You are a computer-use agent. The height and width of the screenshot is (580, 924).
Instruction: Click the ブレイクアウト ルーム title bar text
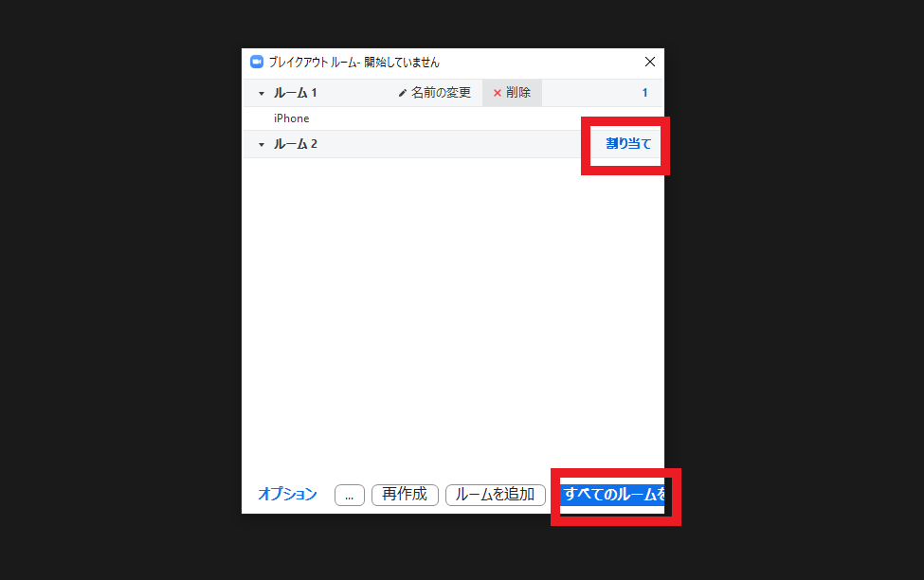pos(354,62)
